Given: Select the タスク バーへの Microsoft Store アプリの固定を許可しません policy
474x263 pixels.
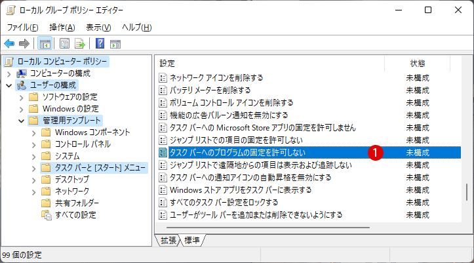Looking at the screenshot, I should [262, 128].
